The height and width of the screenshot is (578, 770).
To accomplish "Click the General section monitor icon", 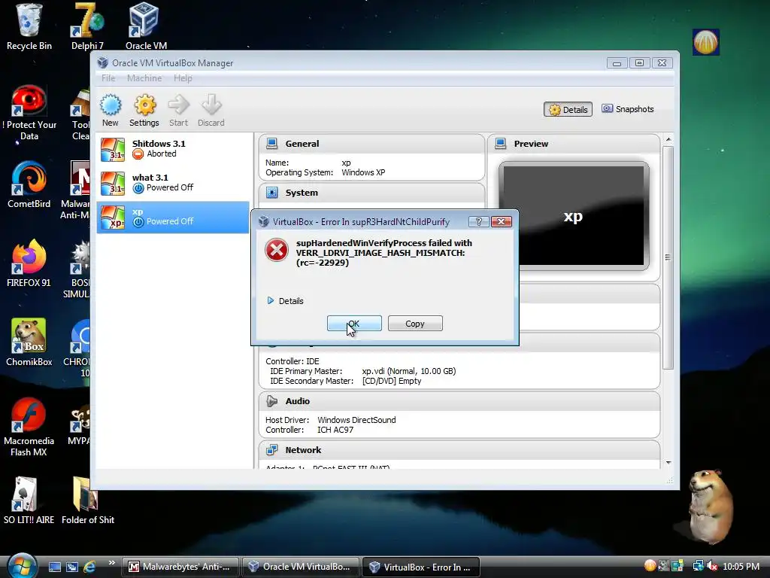I will point(271,144).
